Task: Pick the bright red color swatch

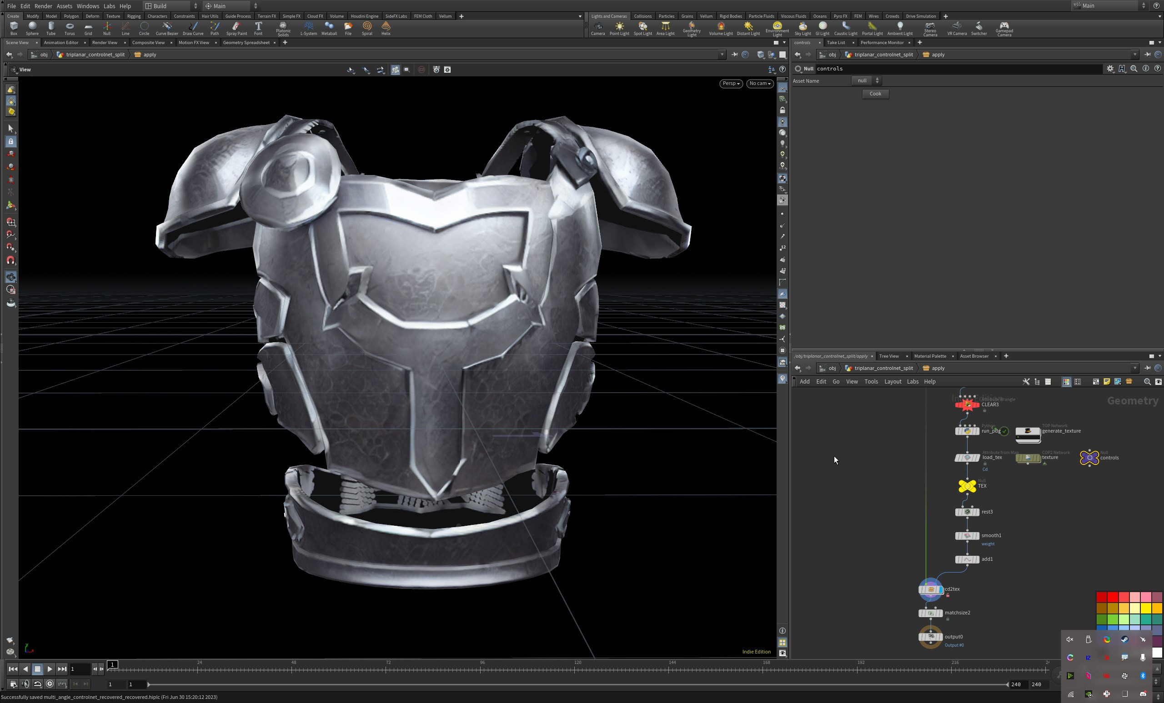Action: click(1113, 597)
